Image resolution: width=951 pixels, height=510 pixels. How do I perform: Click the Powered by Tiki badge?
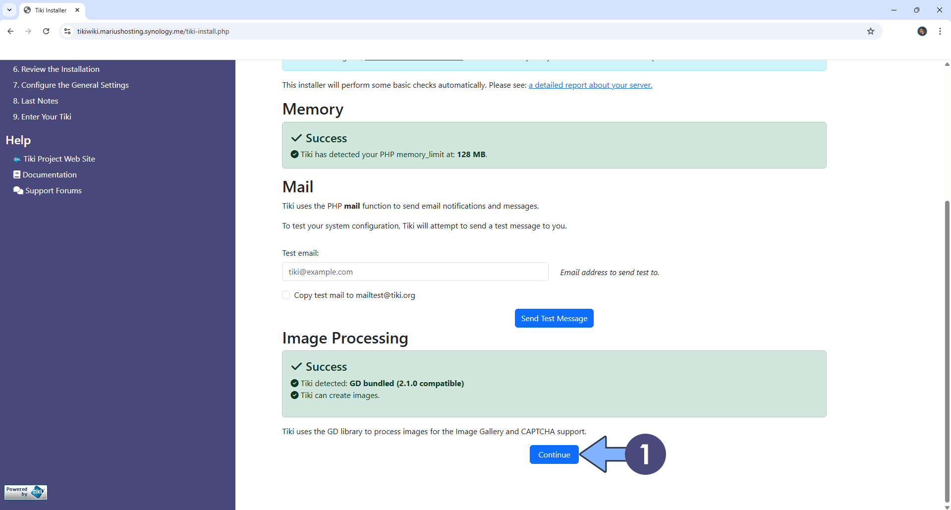tap(26, 492)
